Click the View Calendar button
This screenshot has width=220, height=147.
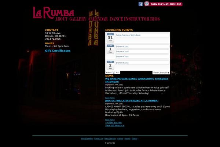(x=161, y=73)
